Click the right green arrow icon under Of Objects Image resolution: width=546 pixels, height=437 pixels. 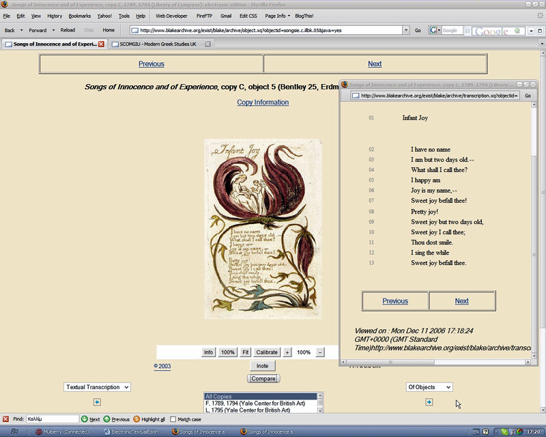coord(429,402)
